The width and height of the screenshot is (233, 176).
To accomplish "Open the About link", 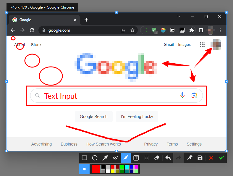I will point(20,45).
